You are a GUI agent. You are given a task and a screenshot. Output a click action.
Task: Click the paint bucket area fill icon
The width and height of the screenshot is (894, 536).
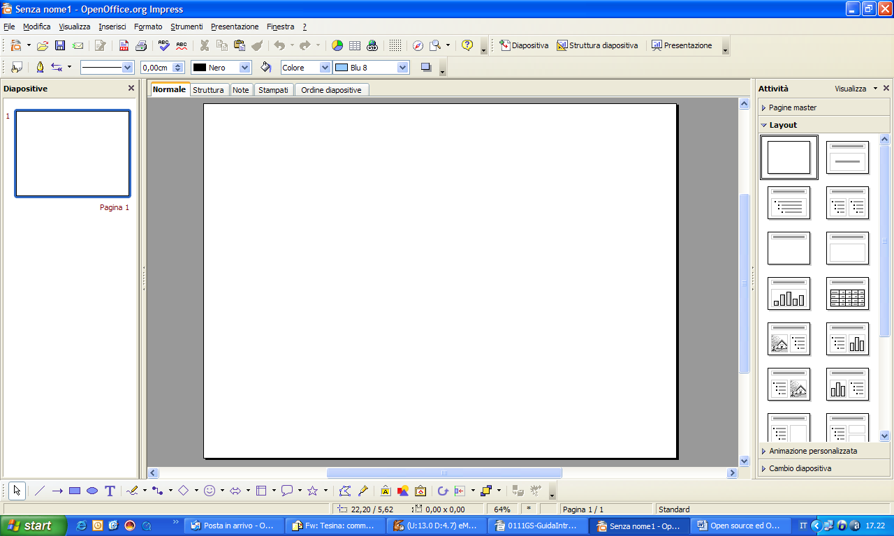[266, 67]
